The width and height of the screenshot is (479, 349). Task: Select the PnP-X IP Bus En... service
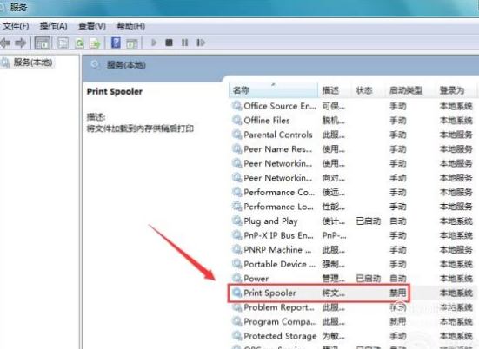tap(353, 235)
